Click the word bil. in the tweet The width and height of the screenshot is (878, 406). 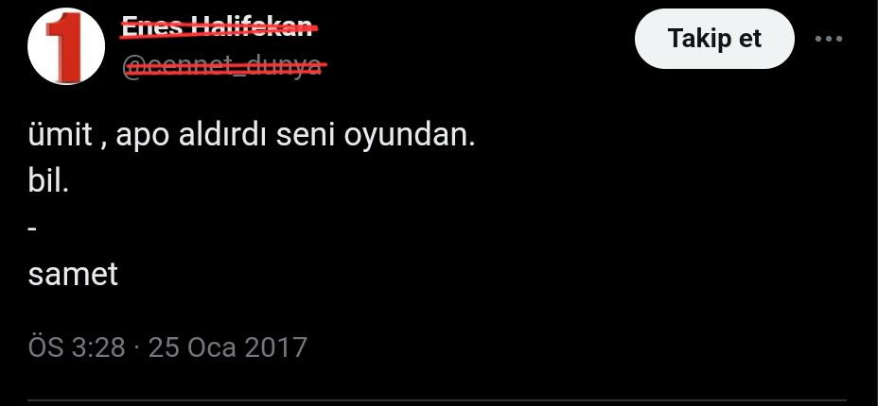pyautogui.click(x=48, y=182)
